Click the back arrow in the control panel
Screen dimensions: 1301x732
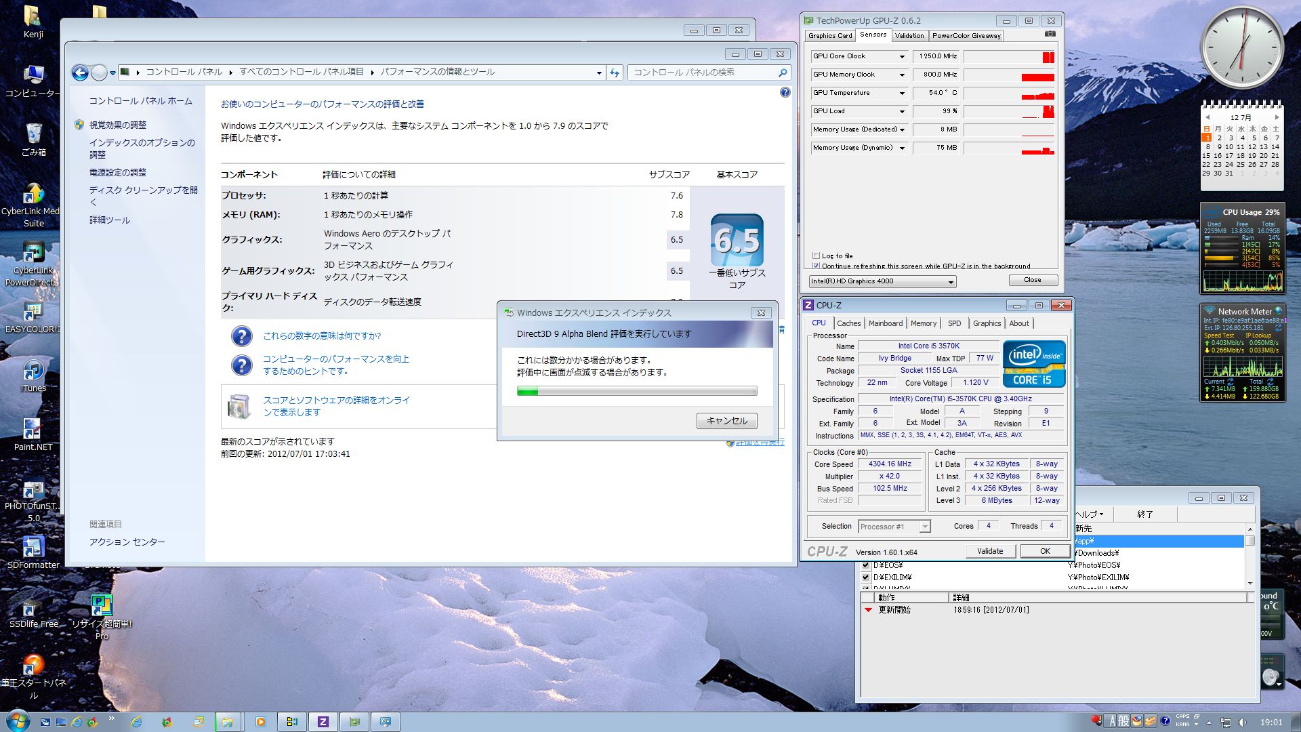click(80, 73)
